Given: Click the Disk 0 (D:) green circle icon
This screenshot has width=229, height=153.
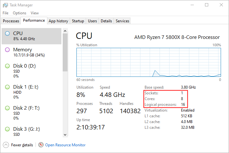Looking at the screenshot, I should (x=7, y=66).
